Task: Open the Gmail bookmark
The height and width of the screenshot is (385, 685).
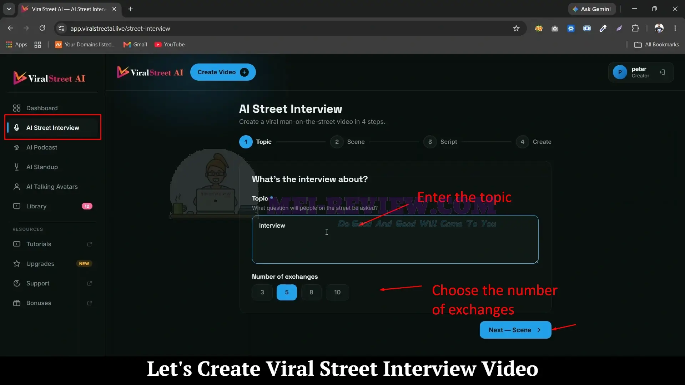Action: click(135, 45)
